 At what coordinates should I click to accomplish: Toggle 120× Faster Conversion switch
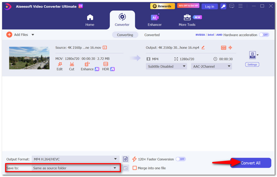coord(180,159)
